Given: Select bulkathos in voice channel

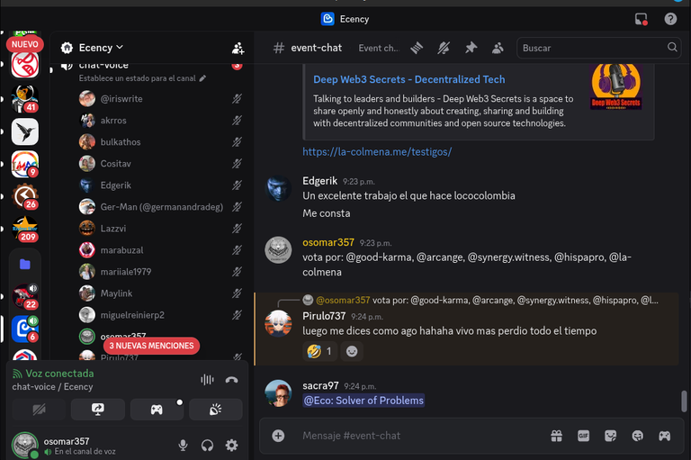Looking at the screenshot, I should pyautogui.click(x=160, y=142).
